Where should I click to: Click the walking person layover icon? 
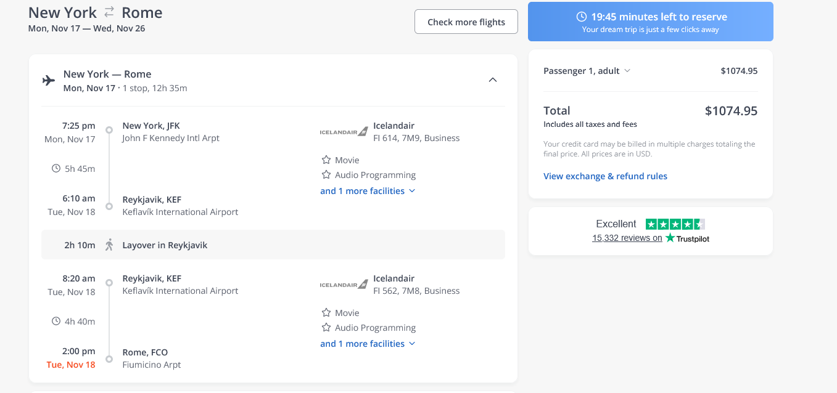pyautogui.click(x=109, y=245)
